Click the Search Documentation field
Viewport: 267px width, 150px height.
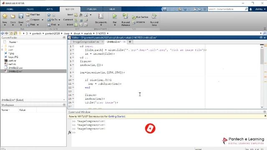pos(226,9)
